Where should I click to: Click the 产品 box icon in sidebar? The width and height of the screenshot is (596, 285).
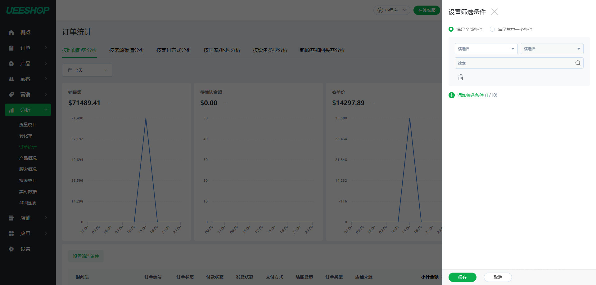pos(11,64)
